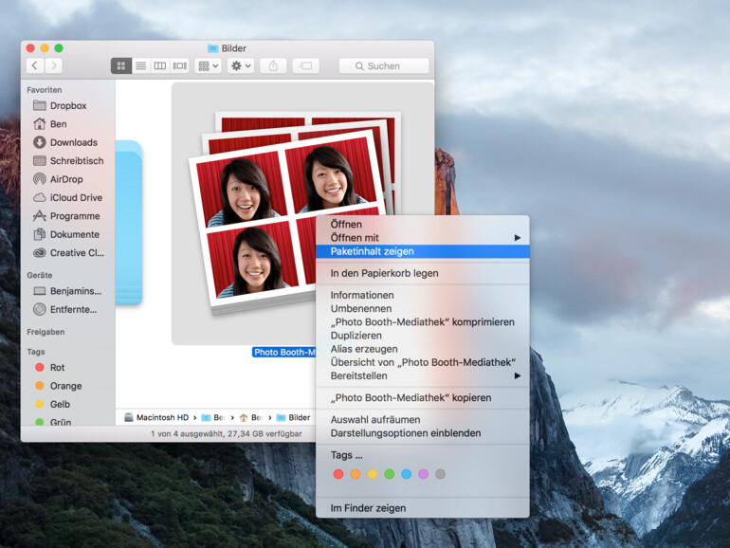The width and height of the screenshot is (730, 548).
Task: Go back with the left chevron button
Action: [x=35, y=65]
